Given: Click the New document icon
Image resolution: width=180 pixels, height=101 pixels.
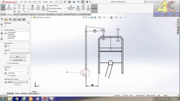Looking at the screenshot, I should coord(61,2).
